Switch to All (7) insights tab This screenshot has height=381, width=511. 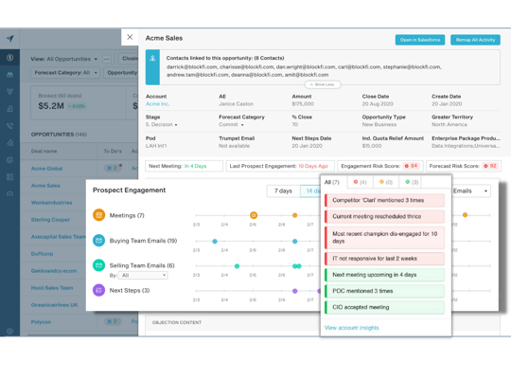tap(332, 182)
